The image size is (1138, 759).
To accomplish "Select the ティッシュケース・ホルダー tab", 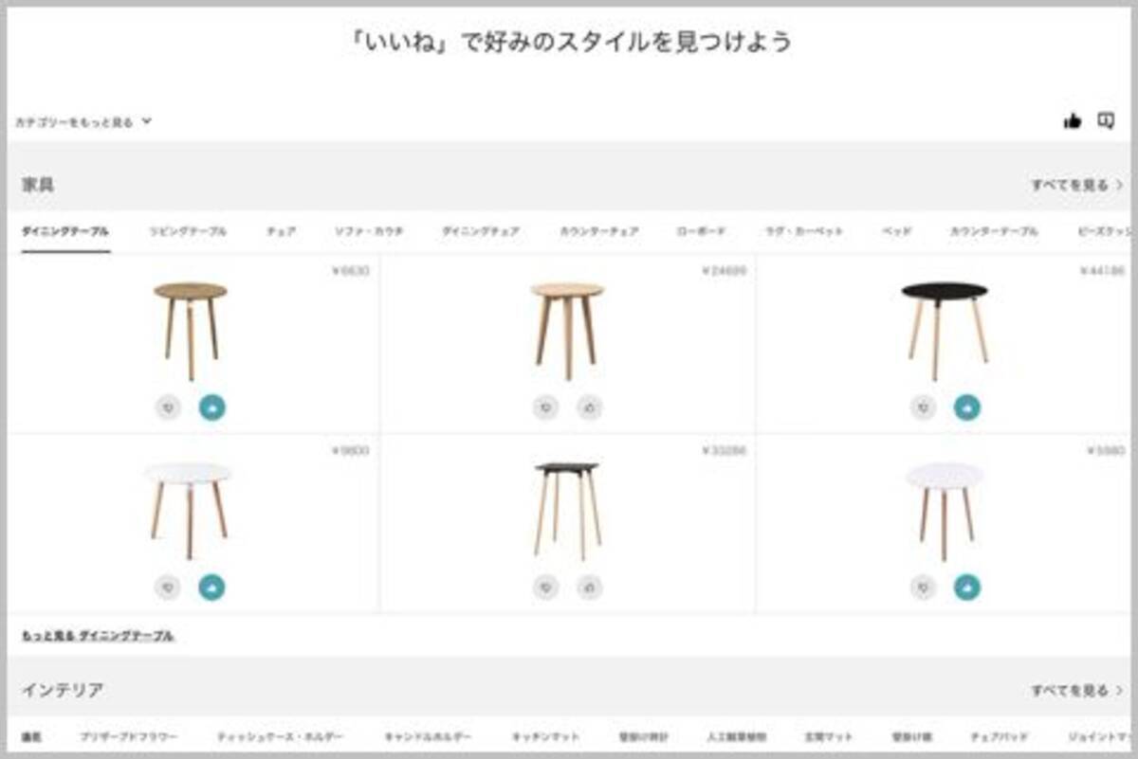I will [281, 736].
